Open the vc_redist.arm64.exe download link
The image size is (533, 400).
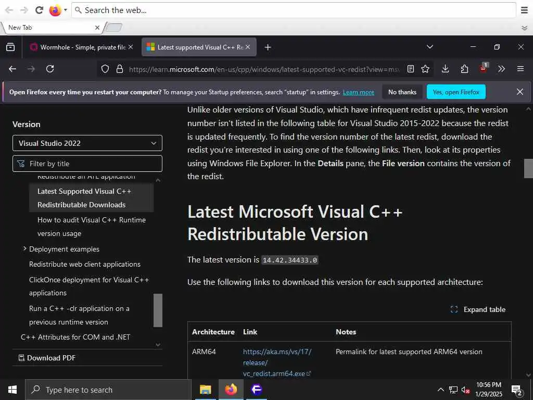tap(277, 362)
